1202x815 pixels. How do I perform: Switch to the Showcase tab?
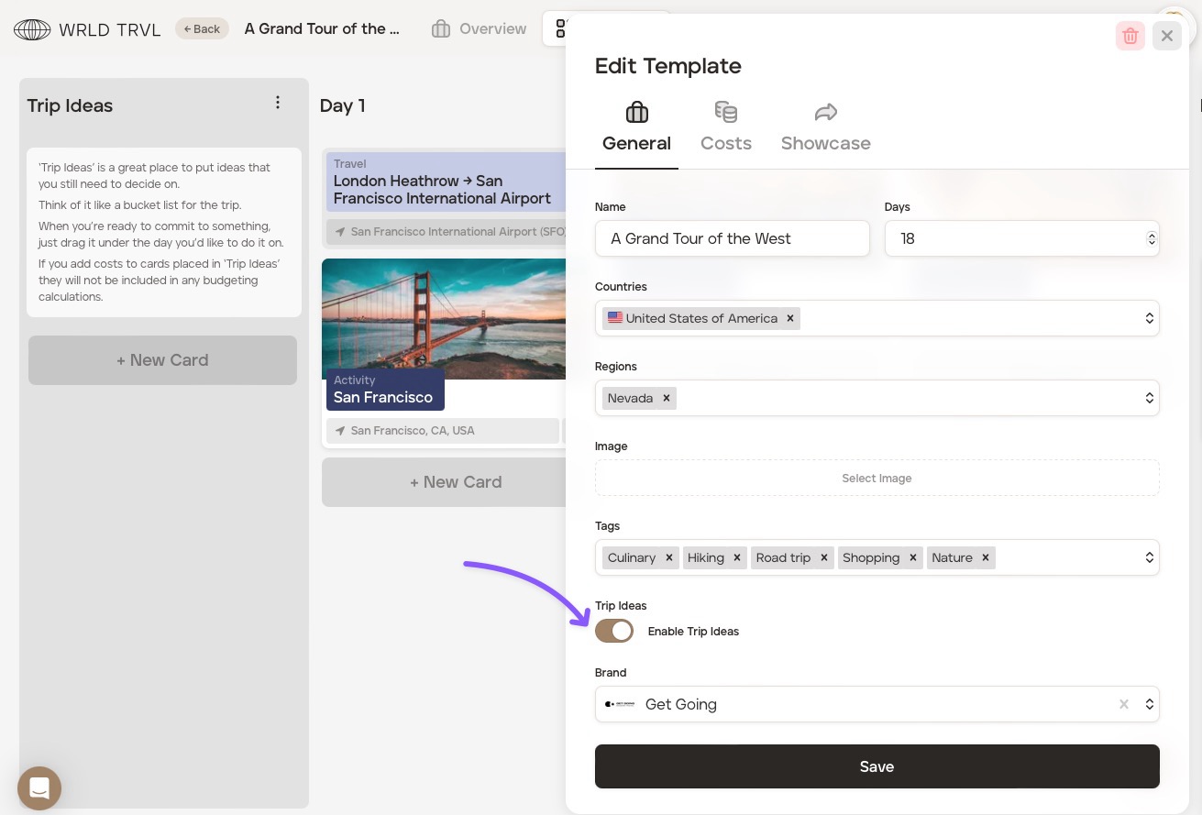click(825, 127)
